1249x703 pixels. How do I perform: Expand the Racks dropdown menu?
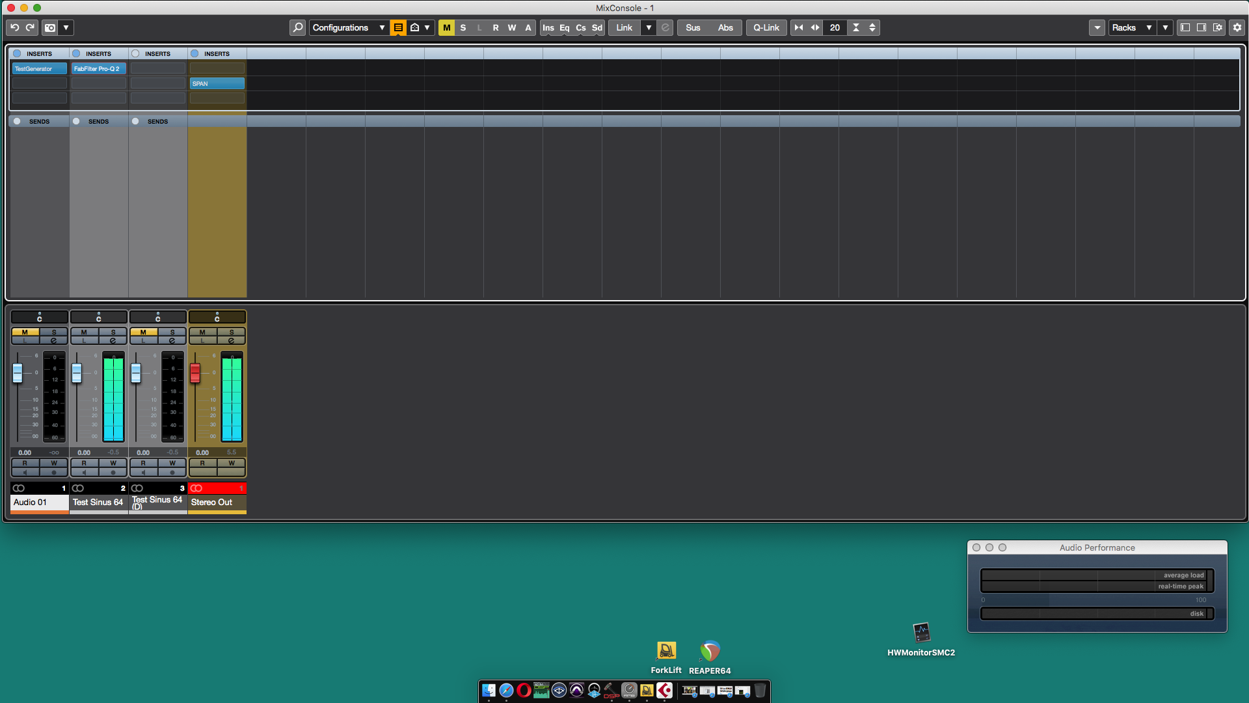[x=1131, y=27]
